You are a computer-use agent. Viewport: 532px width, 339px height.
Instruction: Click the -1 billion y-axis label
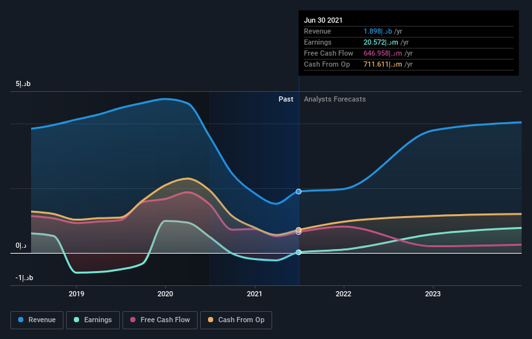pos(24,278)
